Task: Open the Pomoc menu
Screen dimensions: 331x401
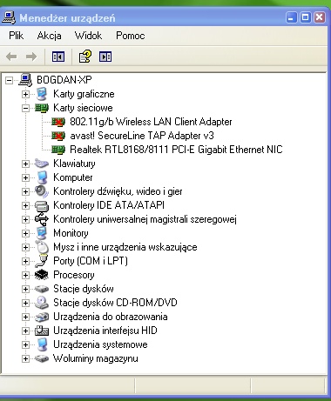Action: tap(131, 36)
